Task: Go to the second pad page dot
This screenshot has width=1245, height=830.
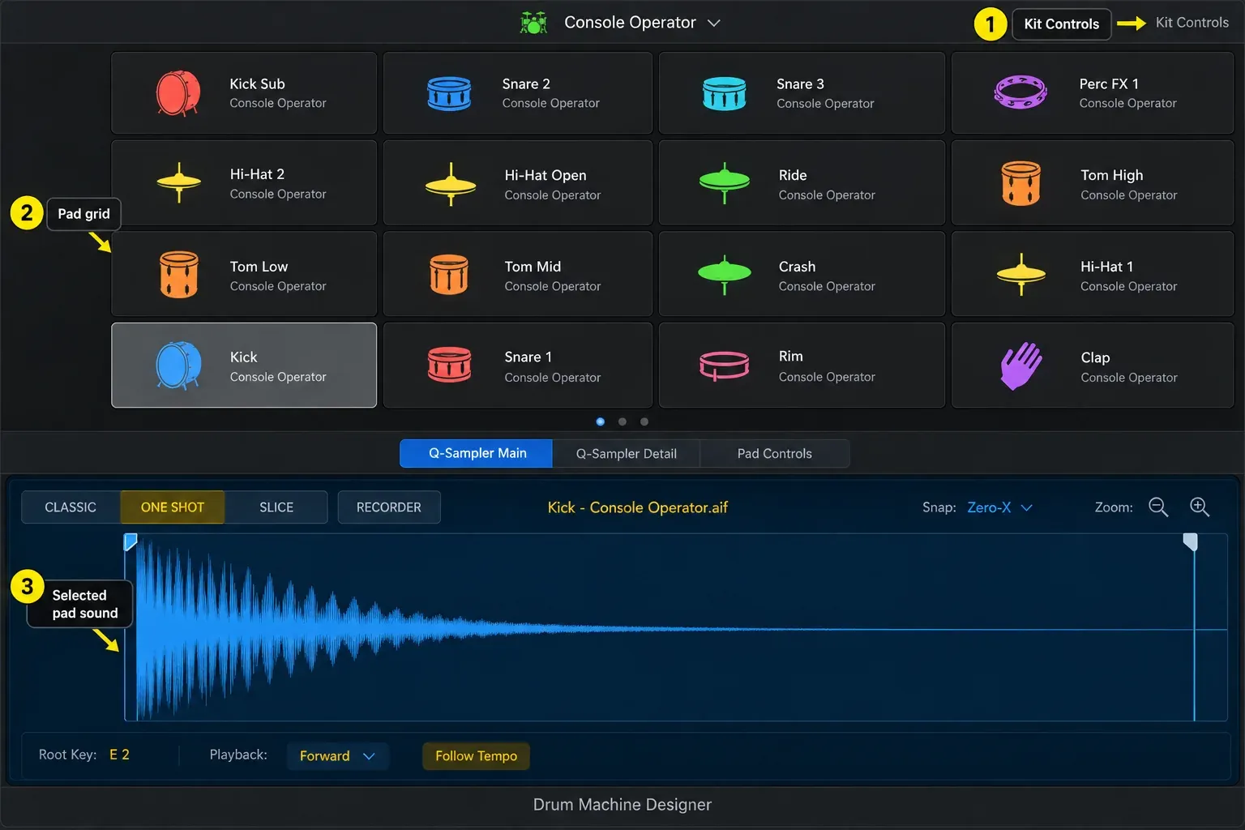Action: tap(622, 421)
